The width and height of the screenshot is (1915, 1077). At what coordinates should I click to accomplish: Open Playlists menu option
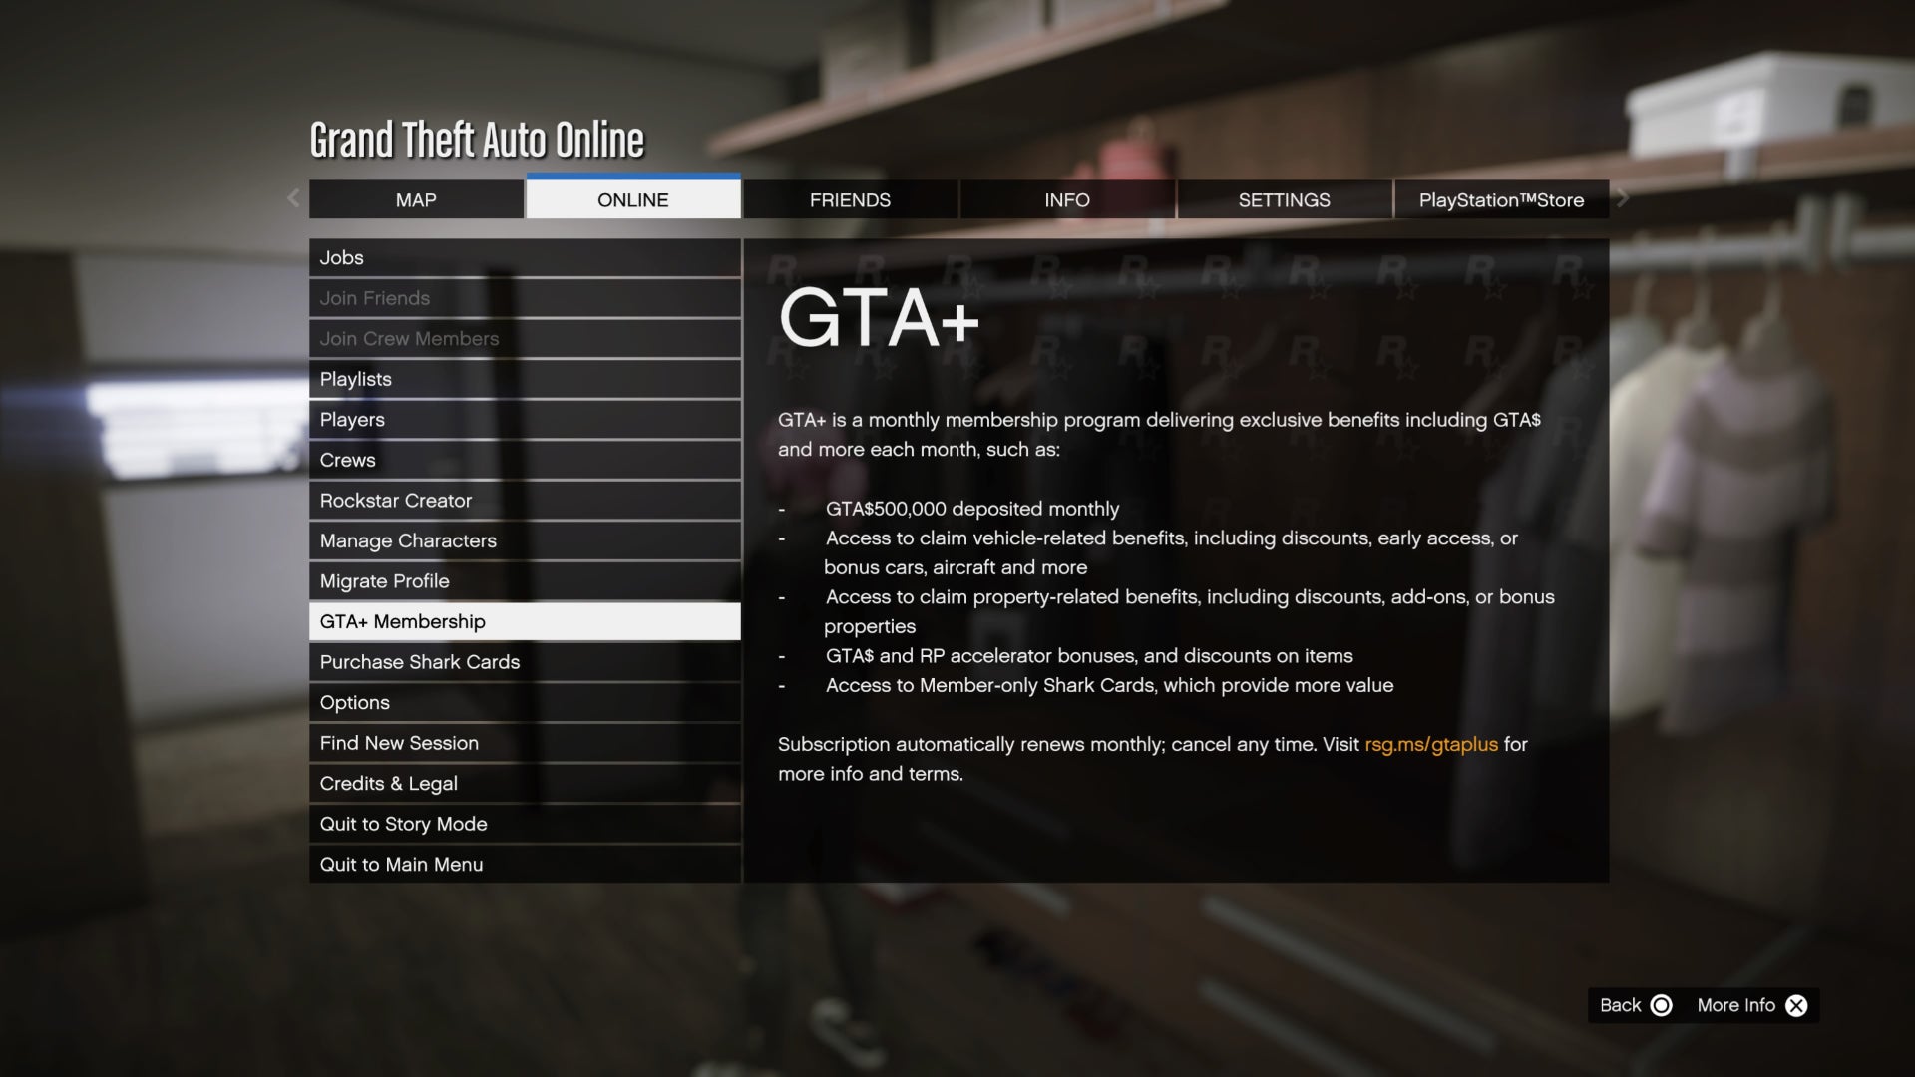tap(524, 379)
